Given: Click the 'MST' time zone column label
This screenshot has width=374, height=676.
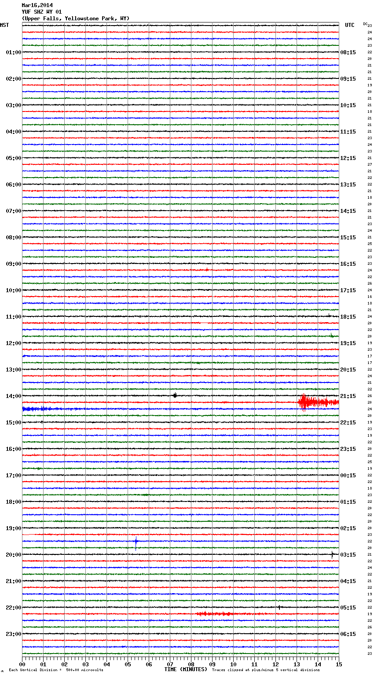Looking at the screenshot, I should click(x=4, y=25).
